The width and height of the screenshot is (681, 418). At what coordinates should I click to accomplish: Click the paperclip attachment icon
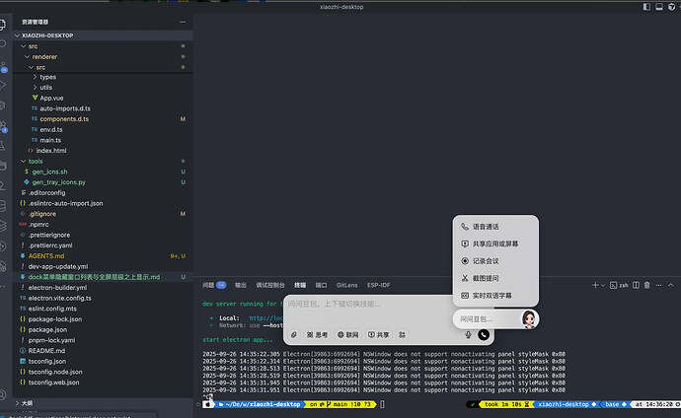click(294, 335)
